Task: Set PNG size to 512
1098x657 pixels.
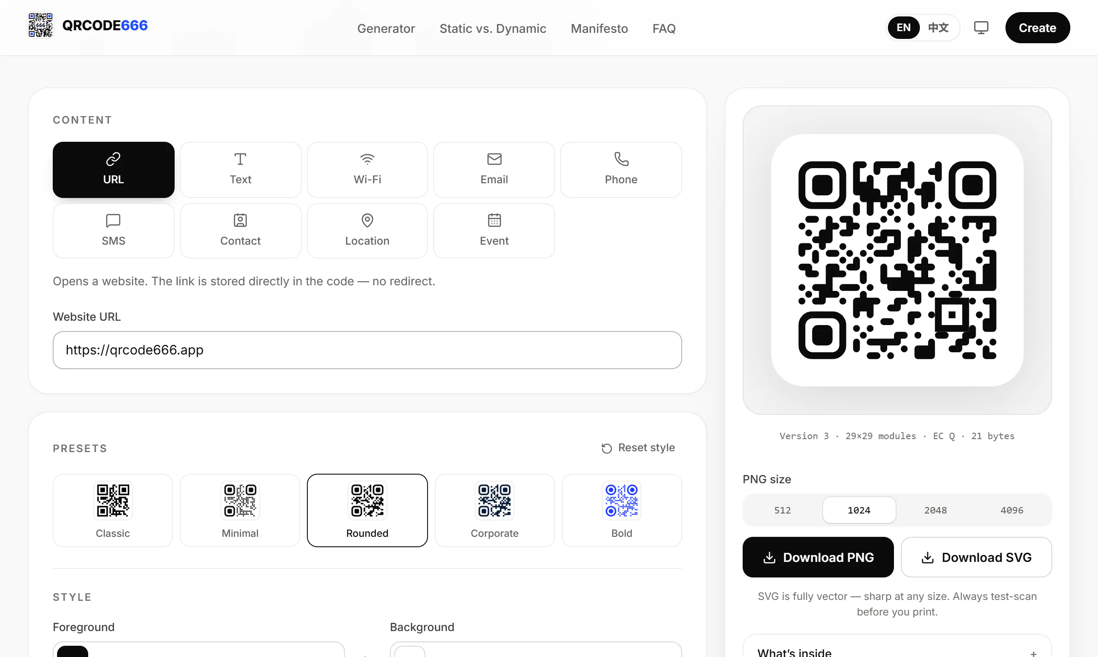Action: (x=782, y=510)
